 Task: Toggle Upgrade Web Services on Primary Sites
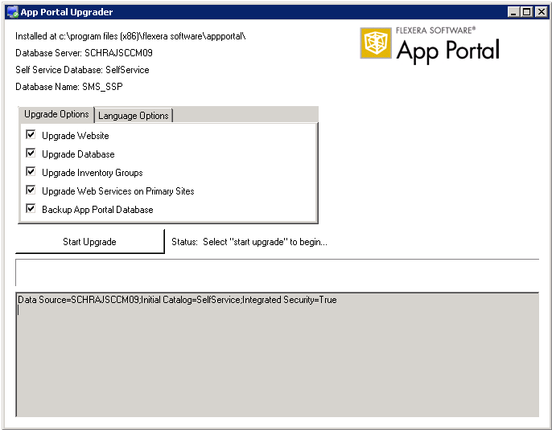31,190
